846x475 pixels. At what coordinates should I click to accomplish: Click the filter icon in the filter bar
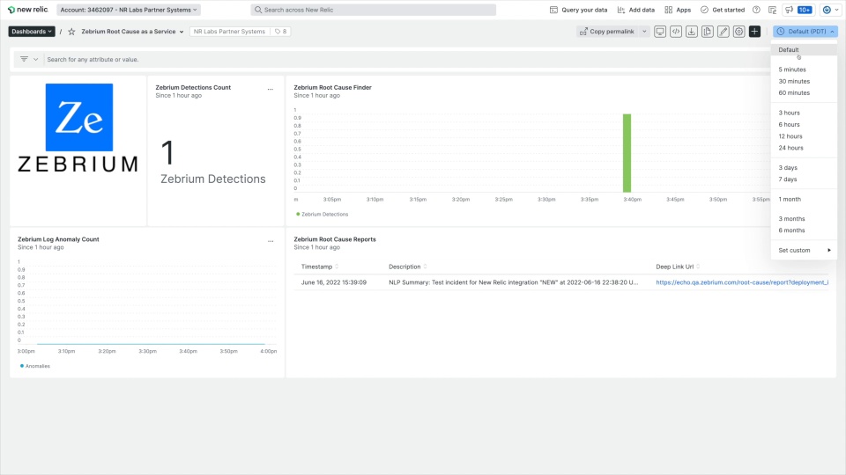(x=24, y=59)
